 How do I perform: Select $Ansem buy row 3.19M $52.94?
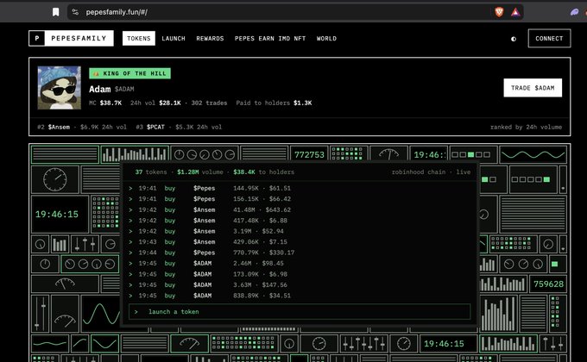(300, 231)
